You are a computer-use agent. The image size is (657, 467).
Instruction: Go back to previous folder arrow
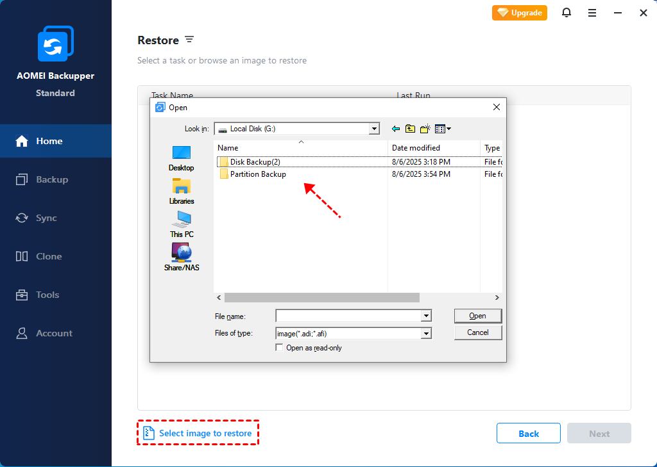(x=395, y=129)
